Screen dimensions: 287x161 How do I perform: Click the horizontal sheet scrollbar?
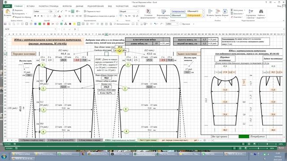[247, 140]
